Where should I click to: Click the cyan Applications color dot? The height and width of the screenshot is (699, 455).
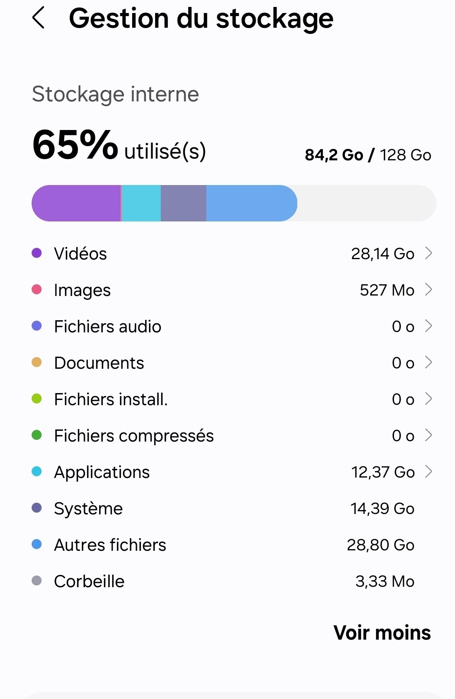(37, 471)
